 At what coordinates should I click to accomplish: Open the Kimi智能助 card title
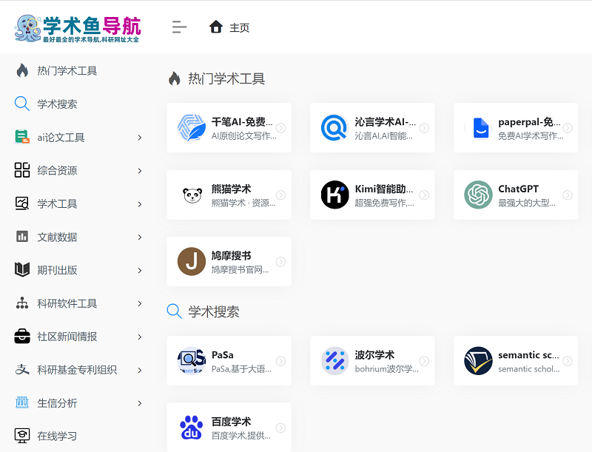(x=383, y=189)
